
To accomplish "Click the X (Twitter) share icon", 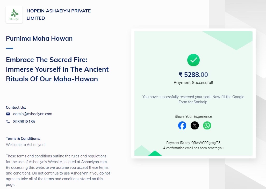I will coord(195,126).
